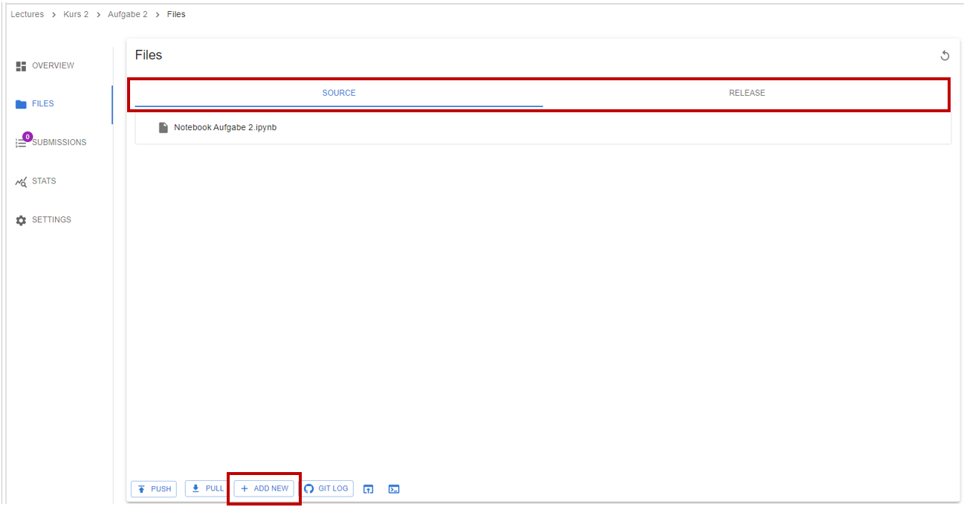
Task: Go to Lectures in the breadcrumb
Action: coord(27,15)
